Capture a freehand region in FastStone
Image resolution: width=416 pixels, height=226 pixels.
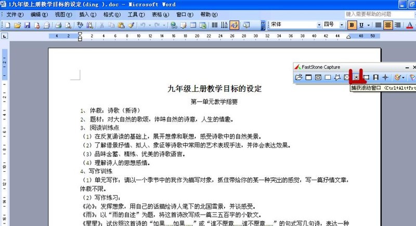tap(337, 77)
